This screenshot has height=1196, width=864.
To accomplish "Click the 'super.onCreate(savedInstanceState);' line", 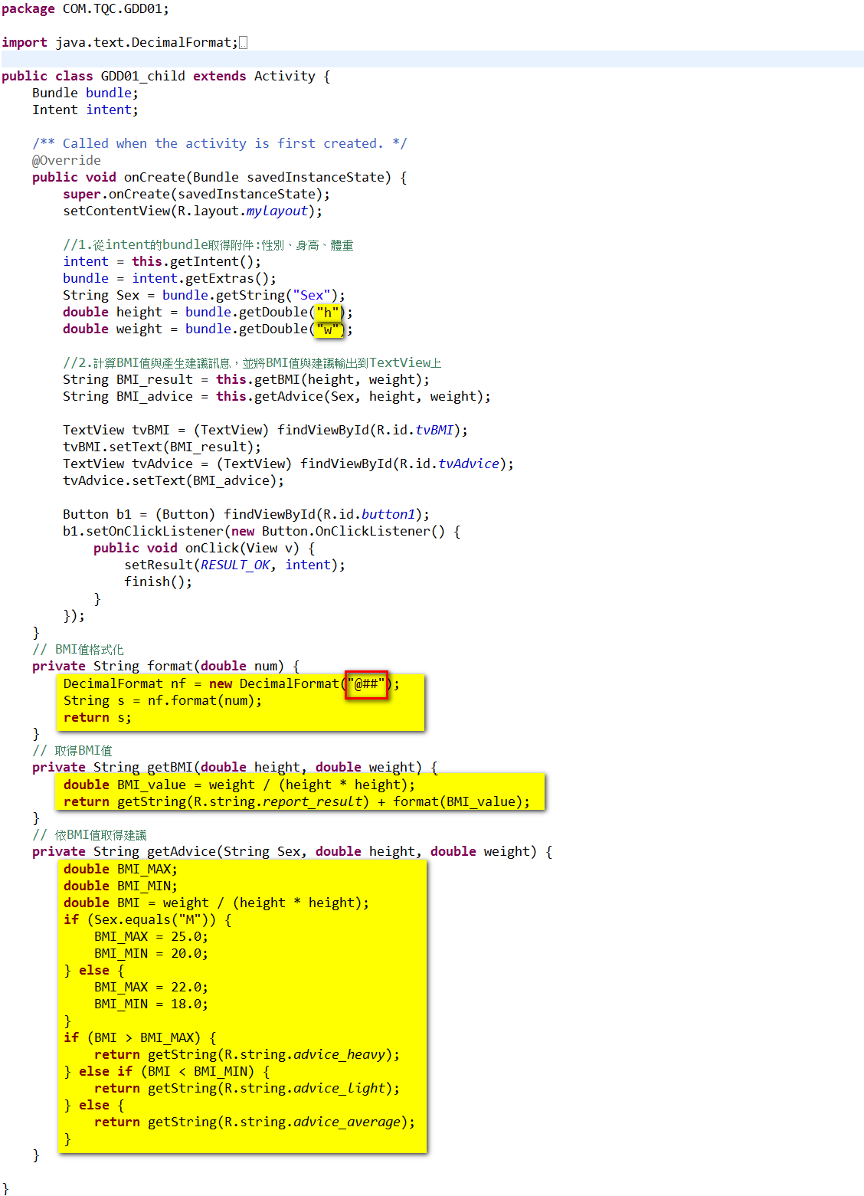I will 197,195.
